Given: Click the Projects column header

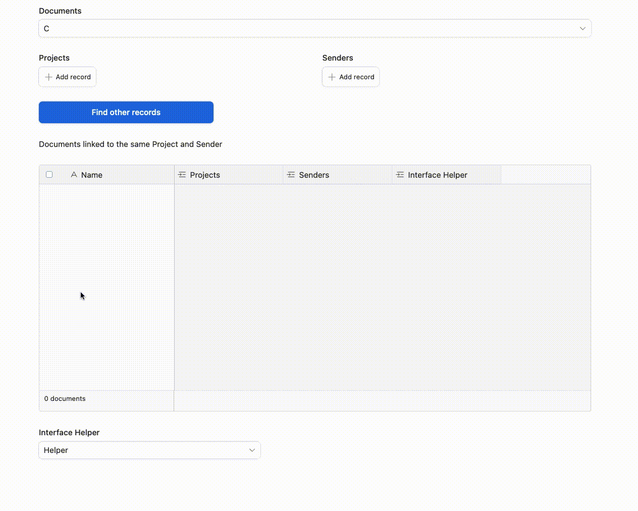Looking at the screenshot, I should [x=229, y=175].
